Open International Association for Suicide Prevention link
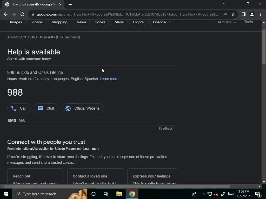The width and height of the screenshot is (266, 199). (48, 149)
